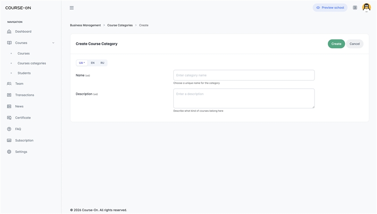Click the Name (ua) field label
Image resolution: width=377 pixels, height=214 pixels.
pos(83,75)
